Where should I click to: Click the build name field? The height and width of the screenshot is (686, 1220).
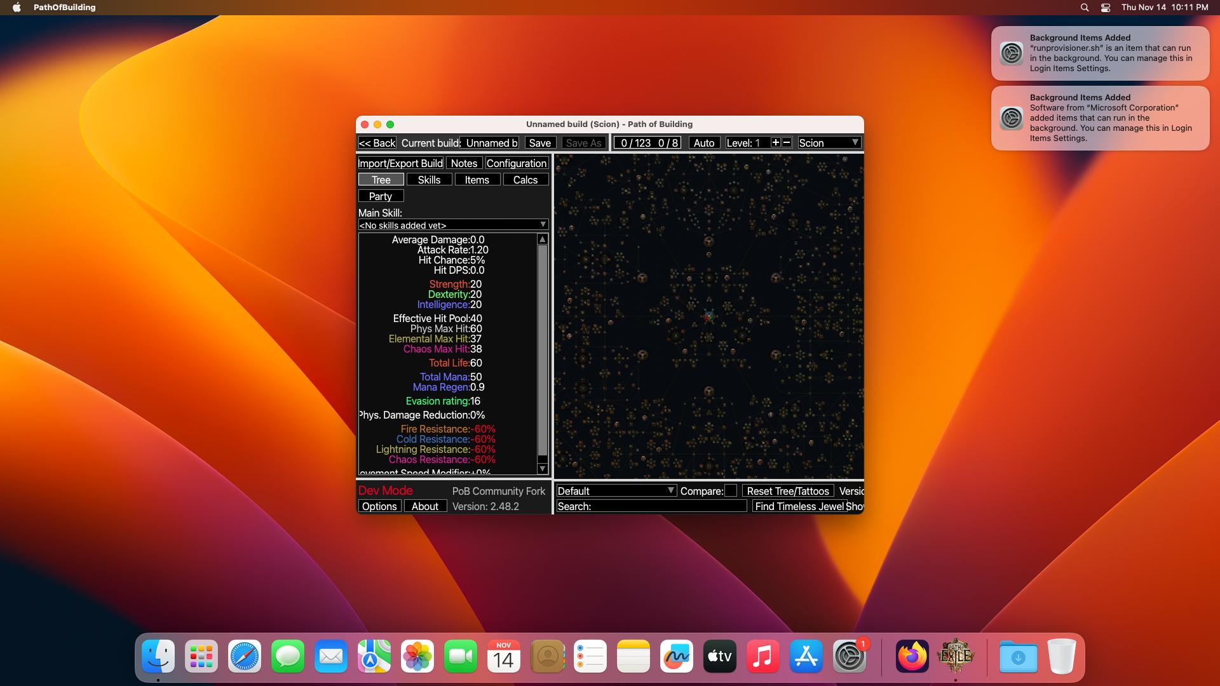(490, 143)
